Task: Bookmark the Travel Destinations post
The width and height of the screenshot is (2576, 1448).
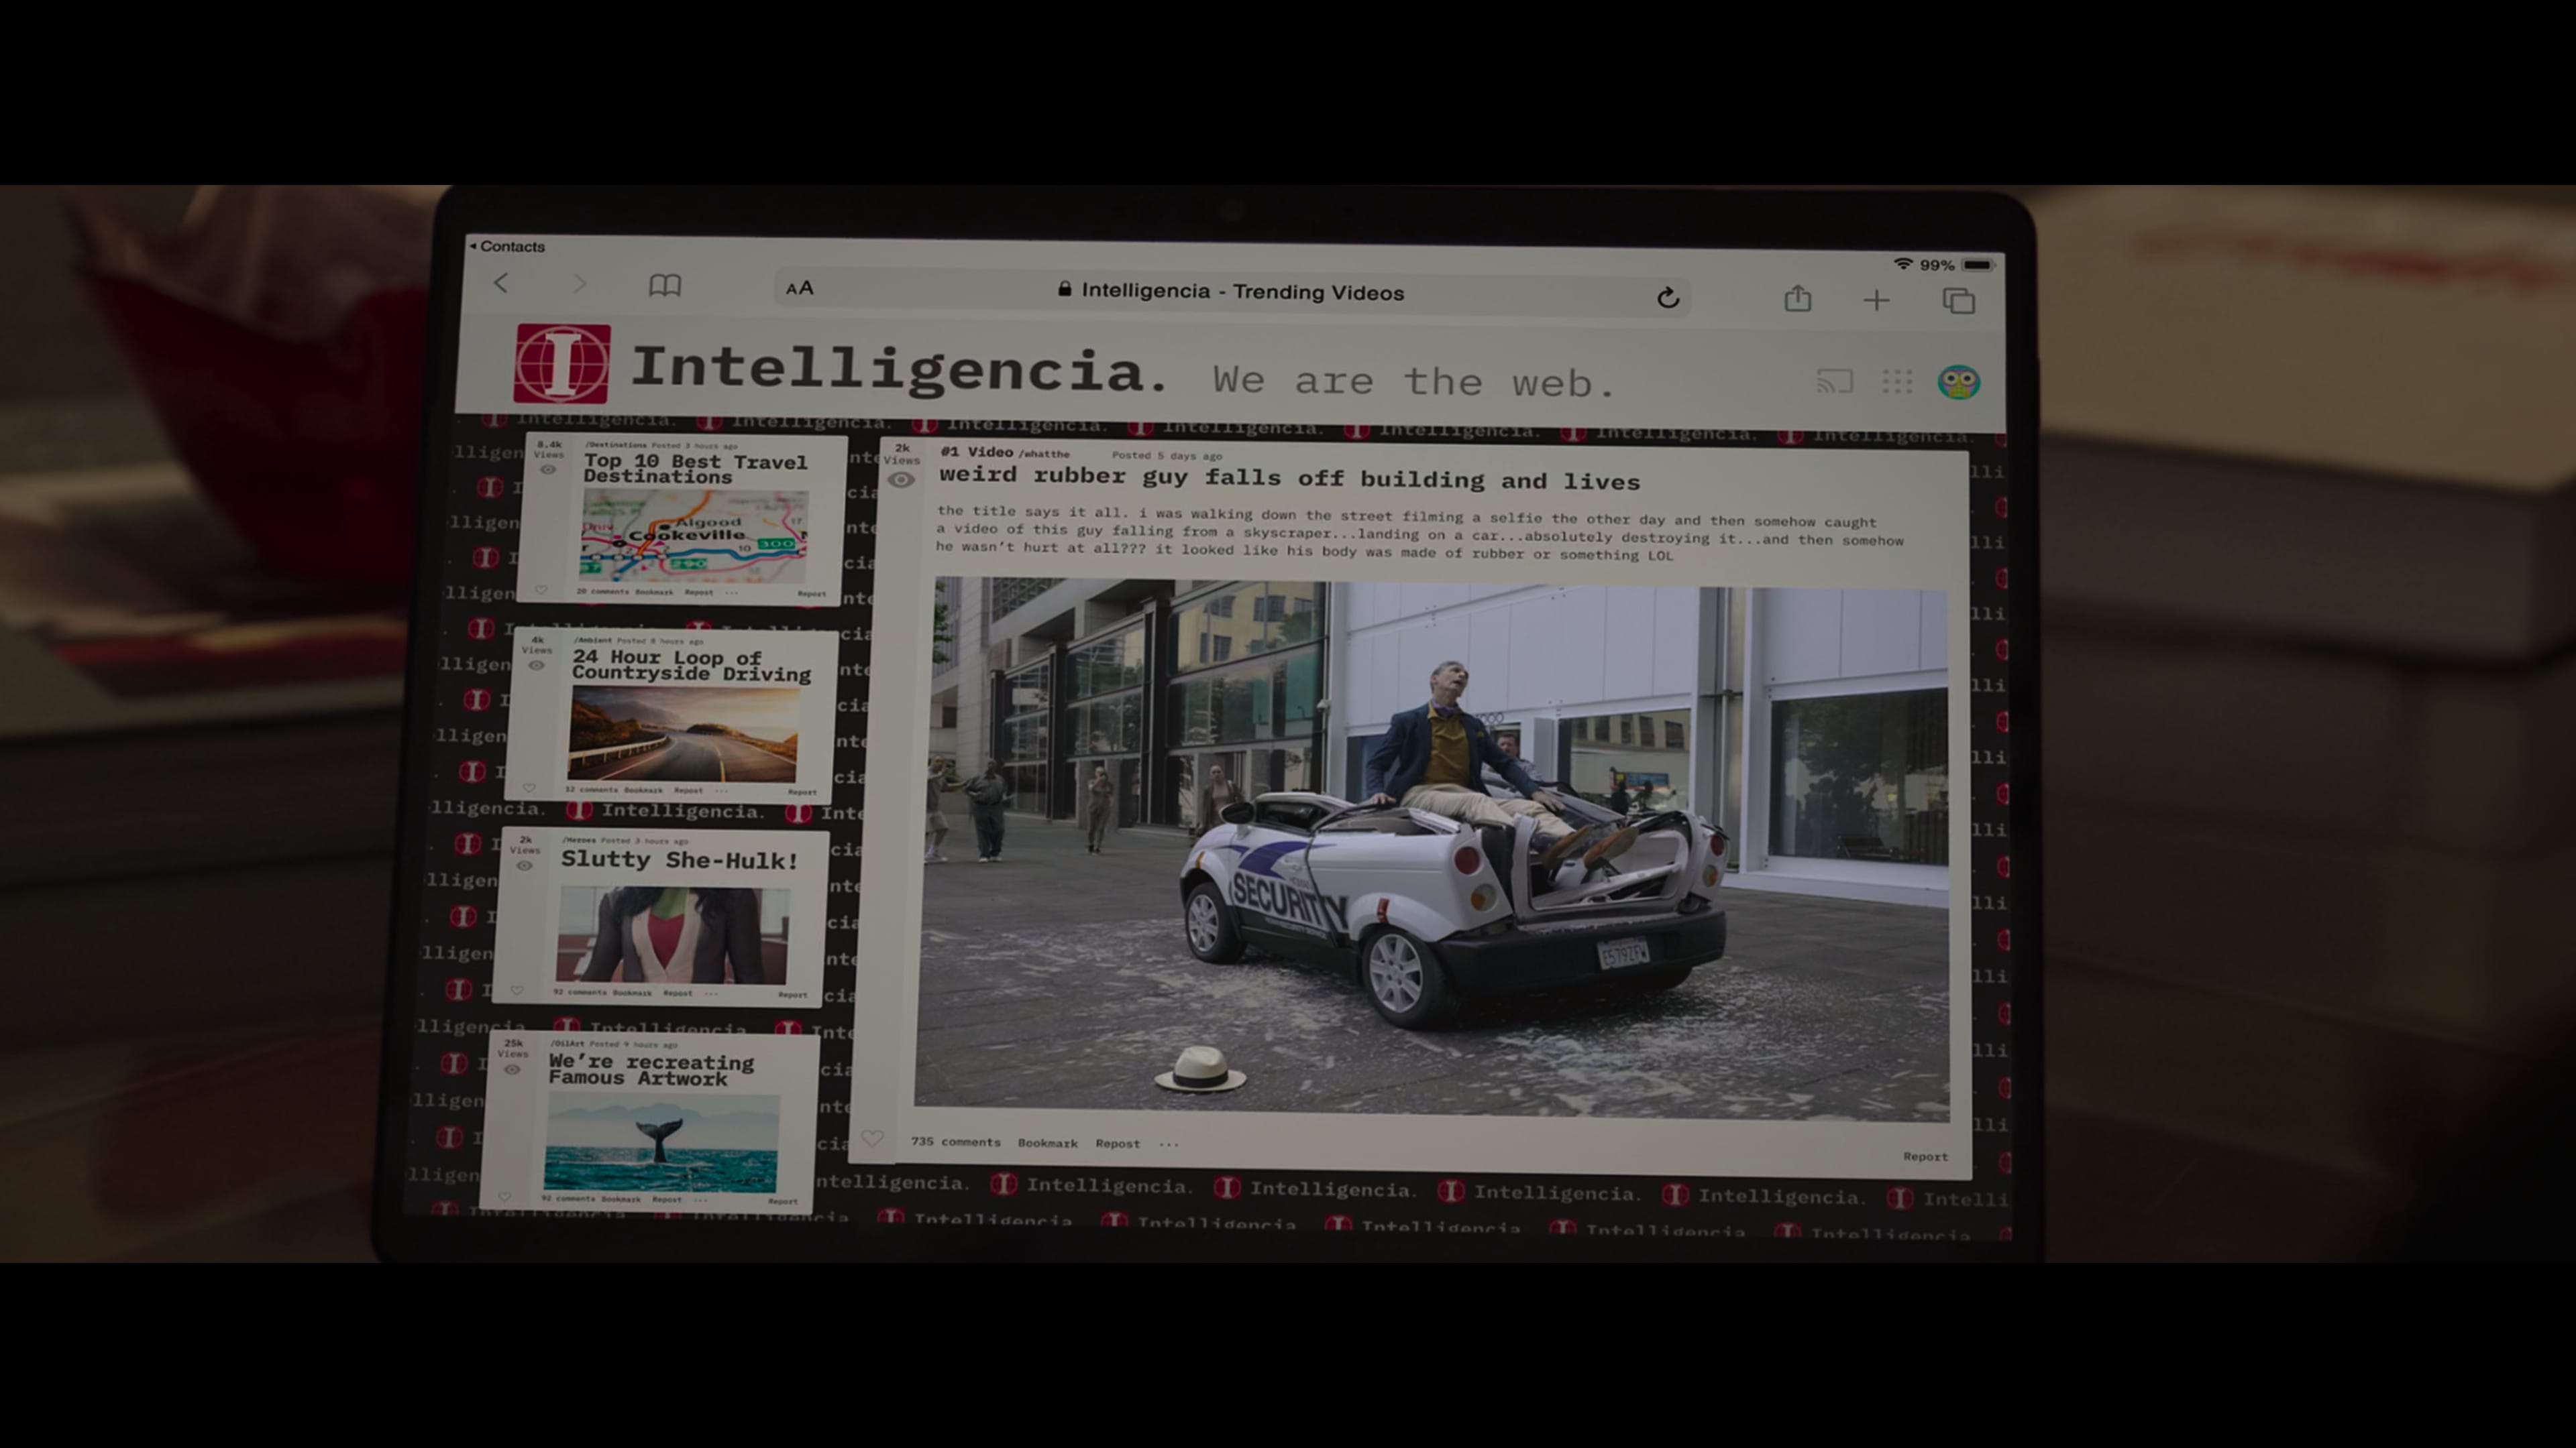Action: pyautogui.click(x=654, y=591)
